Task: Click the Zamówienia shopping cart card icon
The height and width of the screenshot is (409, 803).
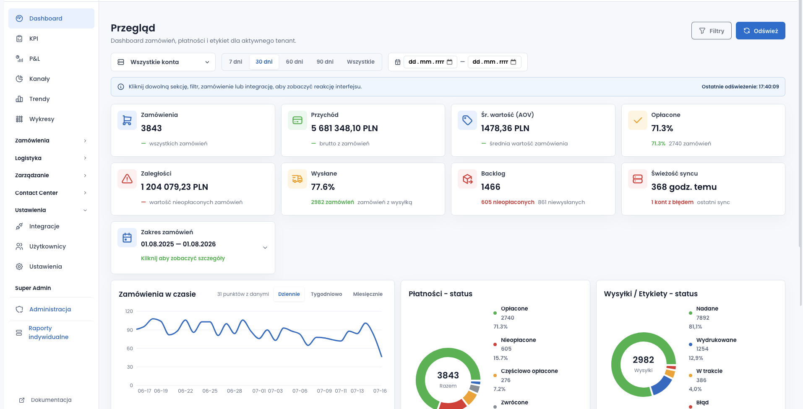Action: point(127,120)
